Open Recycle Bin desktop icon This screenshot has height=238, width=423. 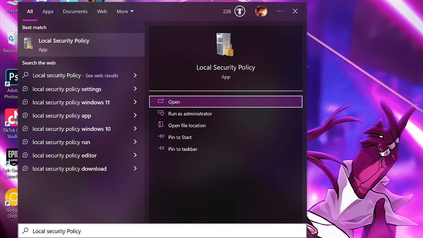pos(12,42)
